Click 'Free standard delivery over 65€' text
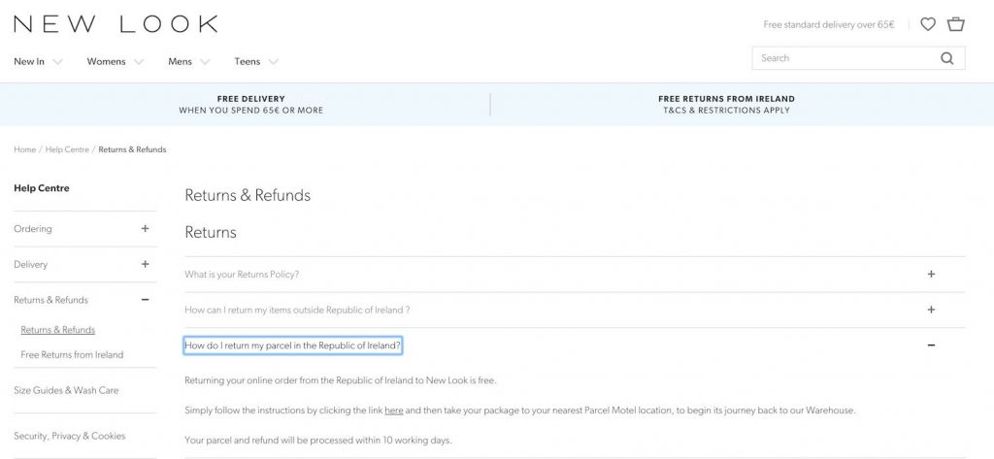The image size is (994, 459). pyautogui.click(x=829, y=24)
